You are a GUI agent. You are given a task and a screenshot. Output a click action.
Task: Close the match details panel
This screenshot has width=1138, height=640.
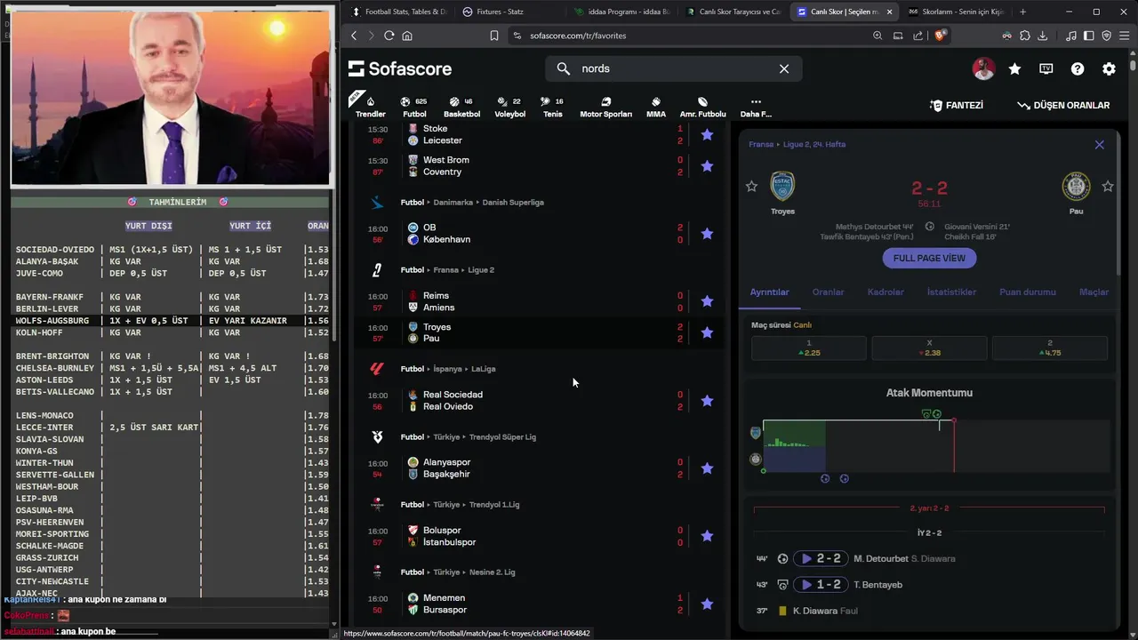coord(1099,144)
